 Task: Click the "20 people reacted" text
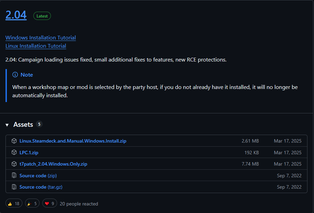pyautogui.click(x=79, y=204)
